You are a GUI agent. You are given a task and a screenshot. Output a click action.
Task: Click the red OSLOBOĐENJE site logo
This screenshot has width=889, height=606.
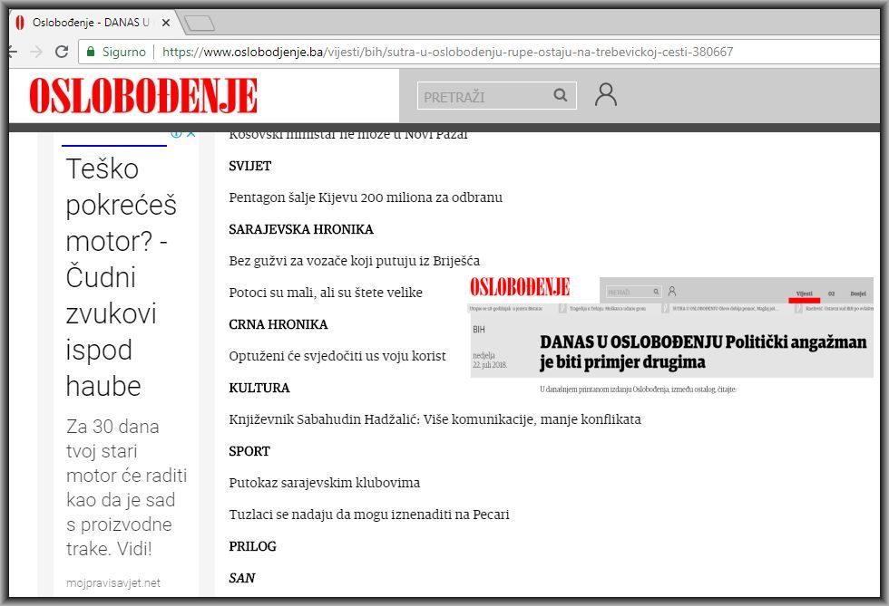pyautogui.click(x=143, y=95)
